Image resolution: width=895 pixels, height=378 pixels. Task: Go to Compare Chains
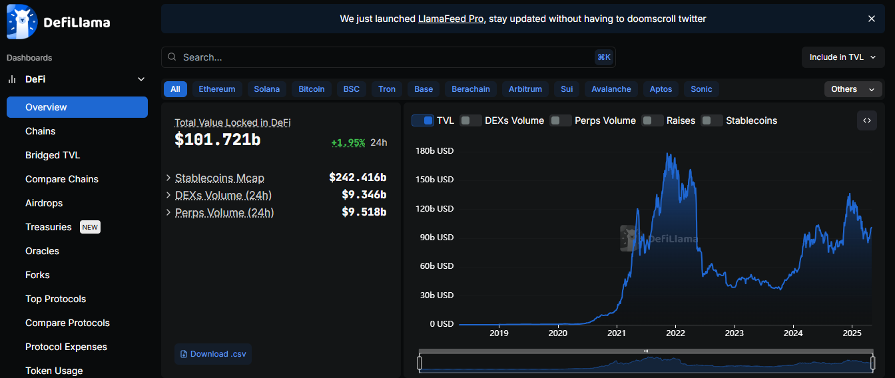pyautogui.click(x=62, y=179)
